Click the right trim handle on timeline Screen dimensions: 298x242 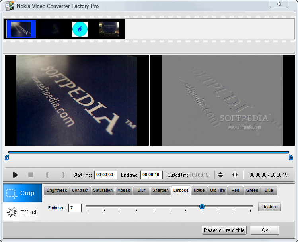(290, 157)
